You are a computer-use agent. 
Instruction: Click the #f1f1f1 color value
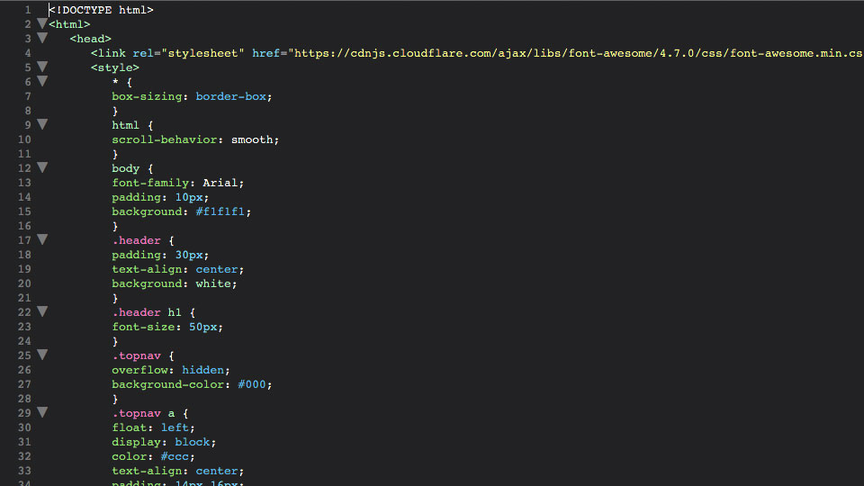coord(220,211)
